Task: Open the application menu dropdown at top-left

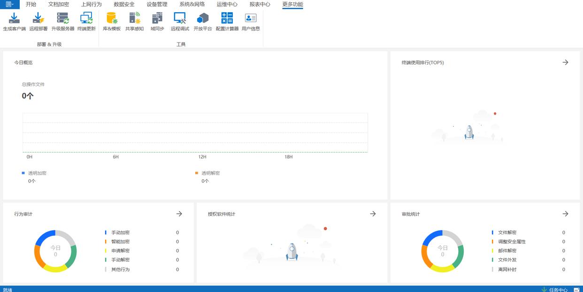Action: coord(10,4)
